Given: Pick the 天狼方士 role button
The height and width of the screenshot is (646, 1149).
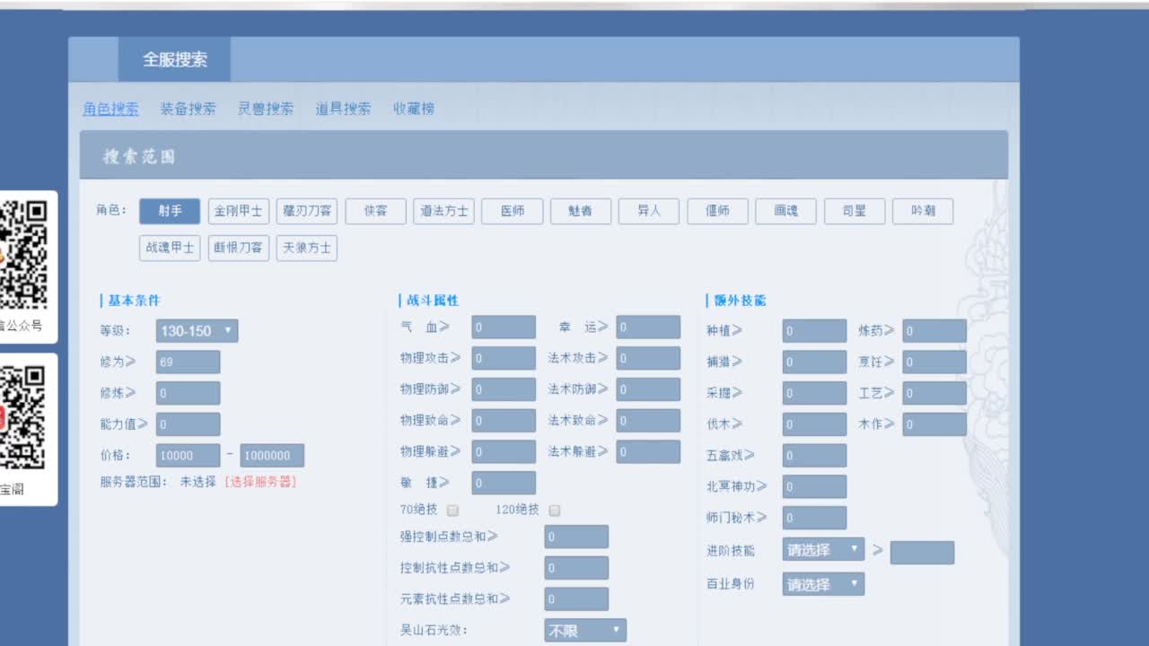Looking at the screenshot, I should tap(307, 248).
